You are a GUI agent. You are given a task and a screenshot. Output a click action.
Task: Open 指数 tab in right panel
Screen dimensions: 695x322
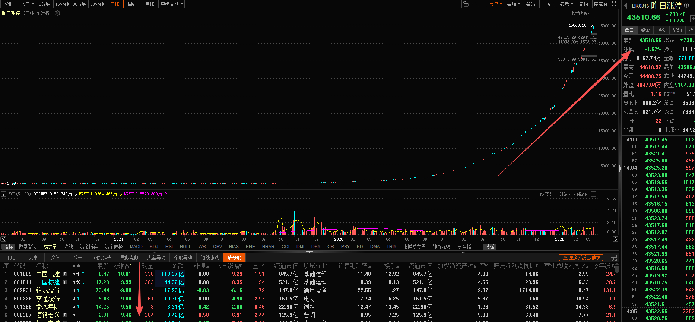click(x=661, y=30)
